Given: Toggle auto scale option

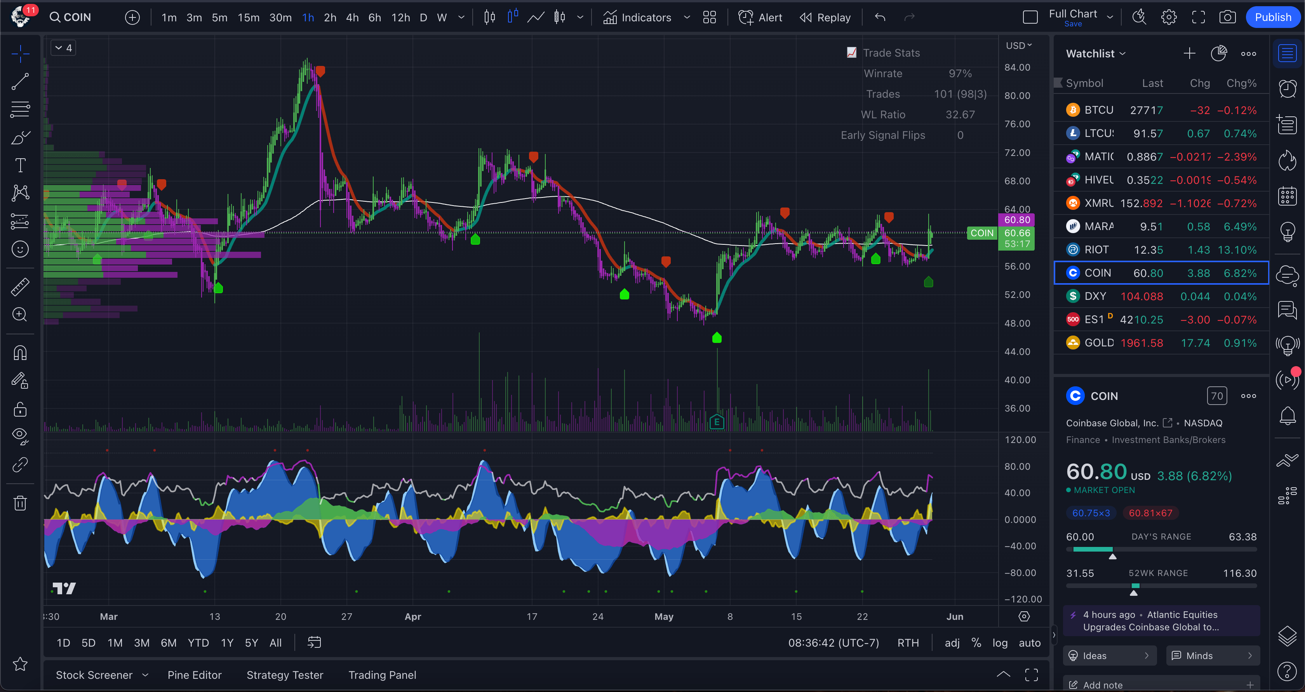Looking at the screenshot, I should coord(1029,643).
